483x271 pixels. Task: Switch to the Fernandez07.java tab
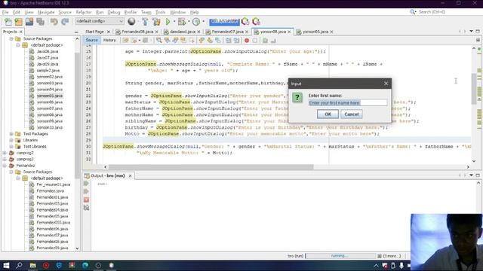point(227,32)
